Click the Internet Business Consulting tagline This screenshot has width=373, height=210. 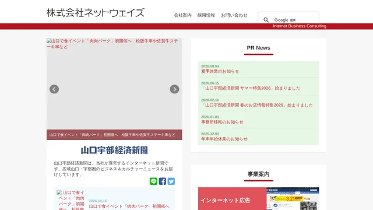coord(300,26)
